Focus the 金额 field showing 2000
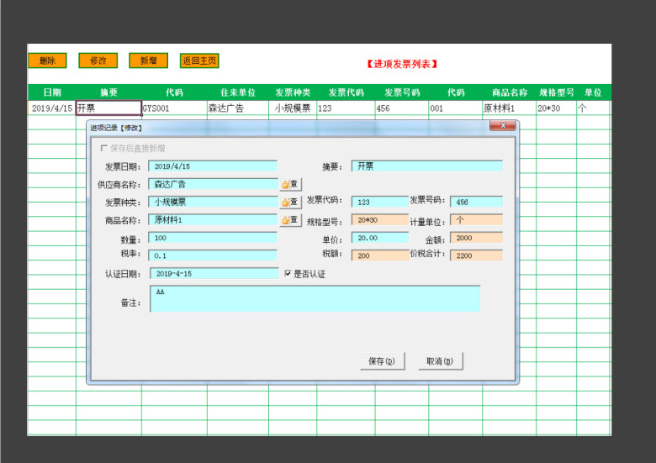This screenshot has height=463, width=656. (477, 238)
